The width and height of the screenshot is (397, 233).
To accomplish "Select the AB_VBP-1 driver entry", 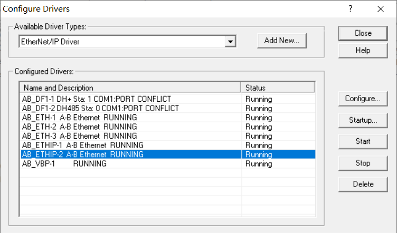I will tap(63, 164).
